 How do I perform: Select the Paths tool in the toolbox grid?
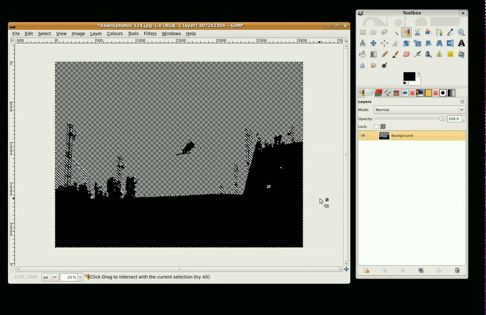[439, 32]
